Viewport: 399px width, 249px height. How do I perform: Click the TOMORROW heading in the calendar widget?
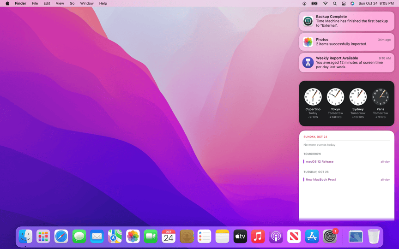[x=312, y=154]
